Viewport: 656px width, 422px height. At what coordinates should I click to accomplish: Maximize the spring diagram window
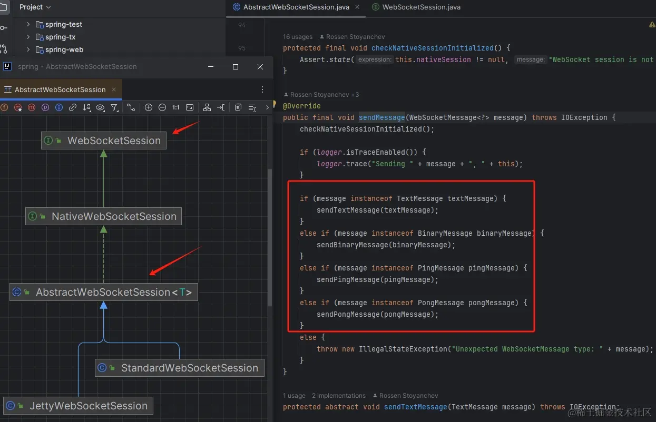[x=236, y=67]
